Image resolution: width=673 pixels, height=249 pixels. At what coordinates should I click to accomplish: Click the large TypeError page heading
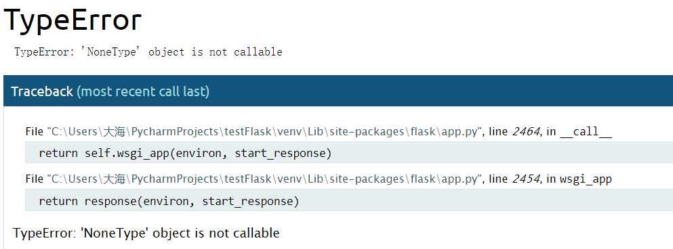pyautogui.click(x=73, y=20)
